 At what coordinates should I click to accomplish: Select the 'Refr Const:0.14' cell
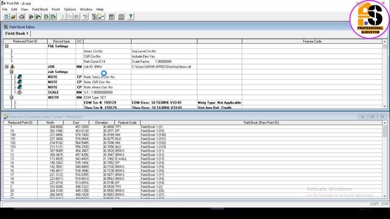click(107, 61)
